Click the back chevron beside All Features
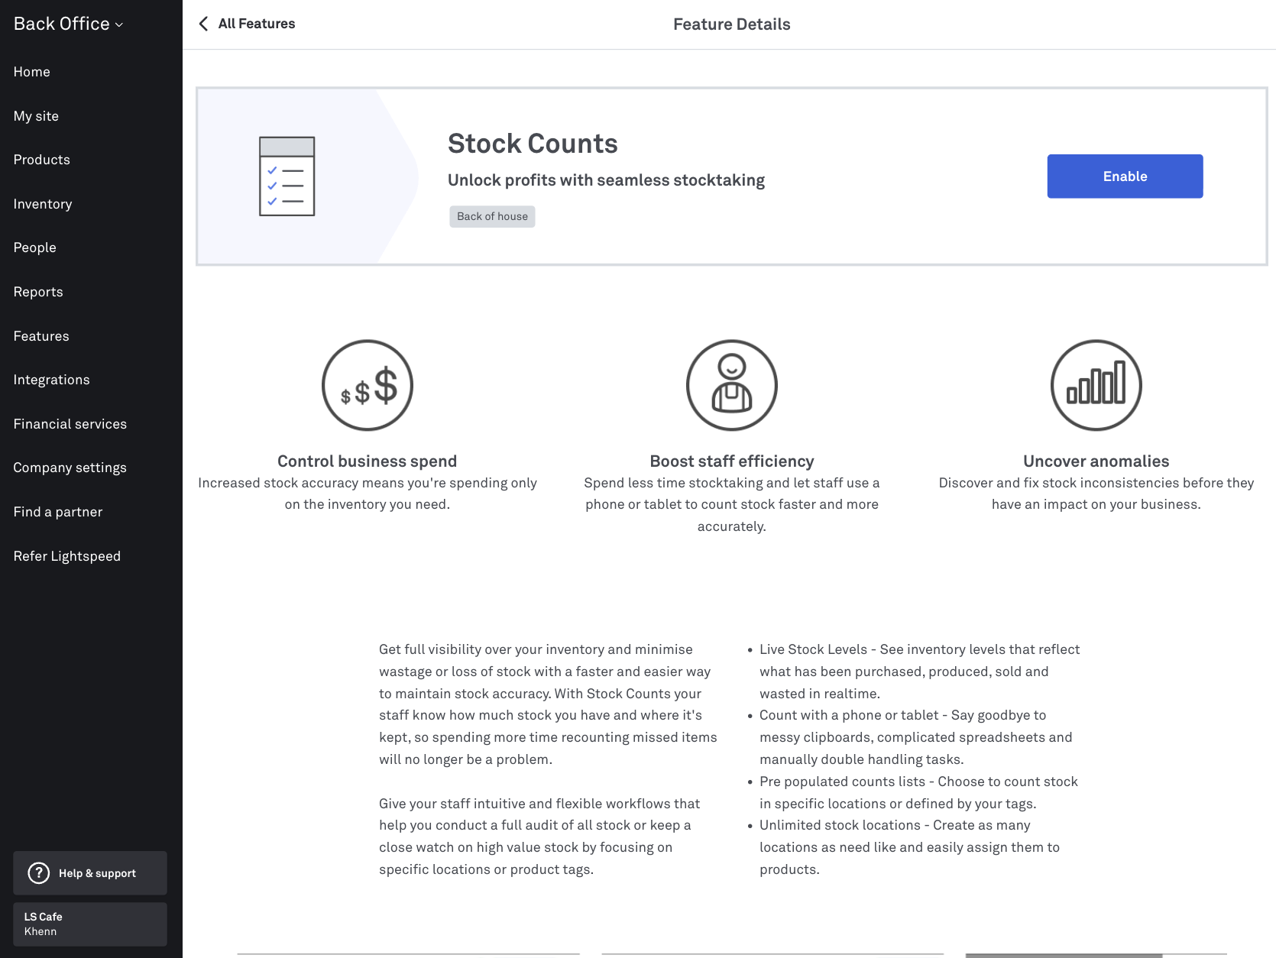Screen dimensions: 1276x958 203,24
